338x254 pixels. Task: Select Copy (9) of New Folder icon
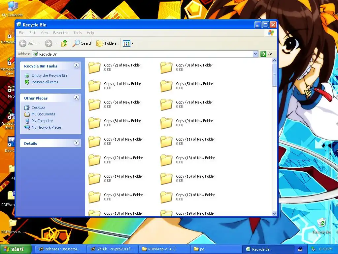pyautogui.click(x=166, y=123)
